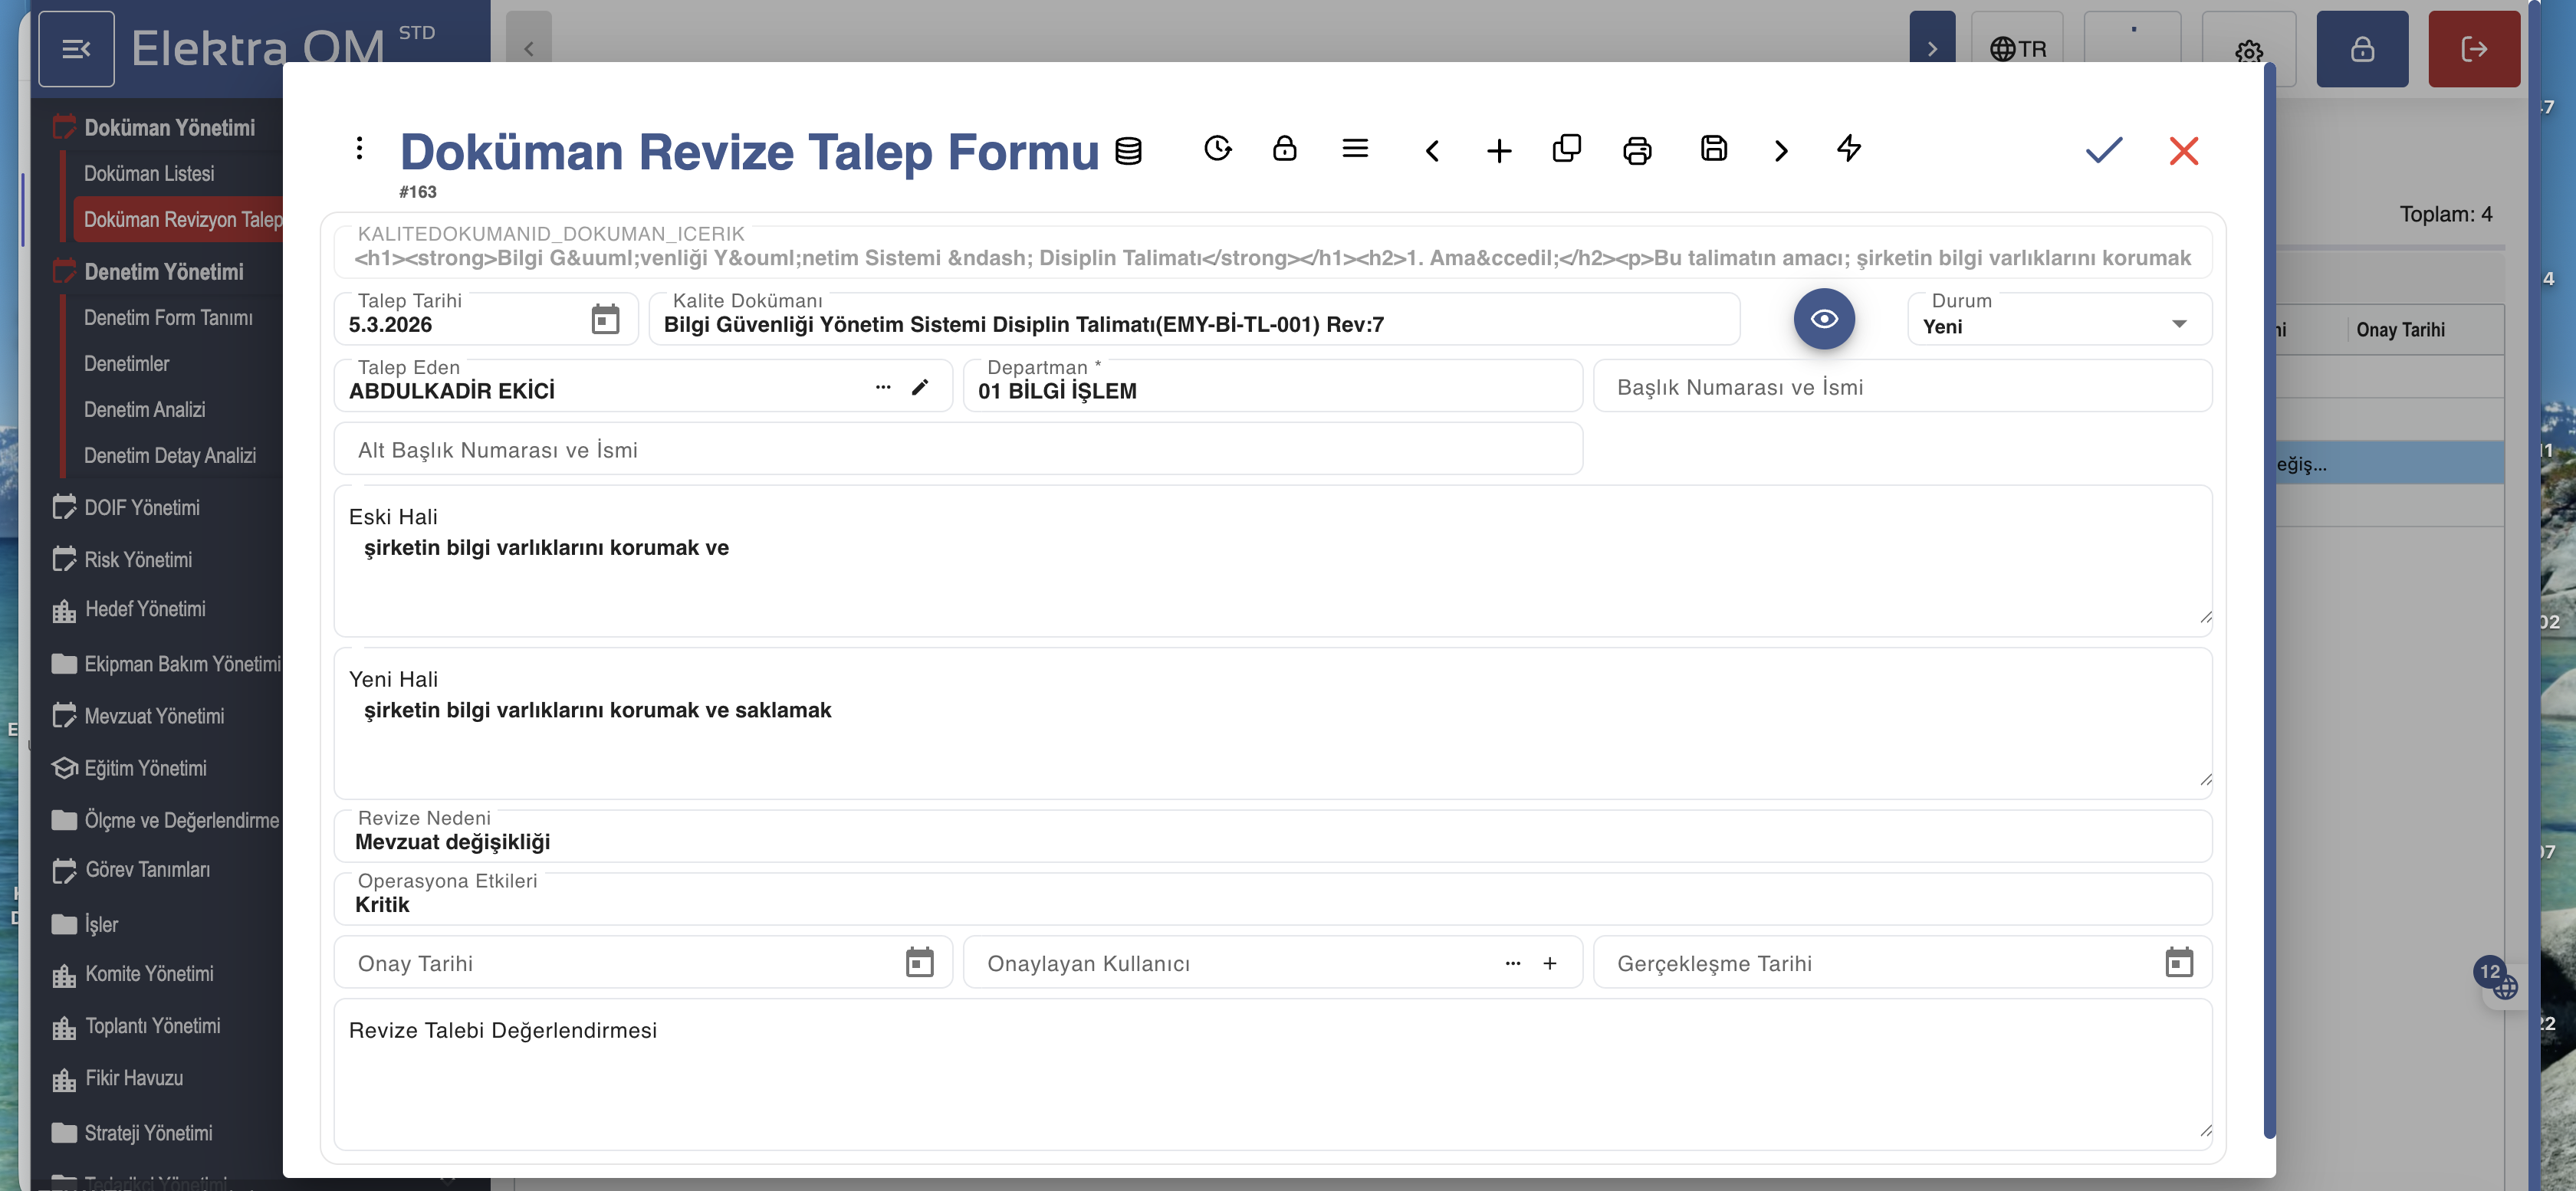The height and width of the screenshot is (1191, 2576).
Task: Select Risk Yönetimi in sidebar
Action: (x=138, y=560)
